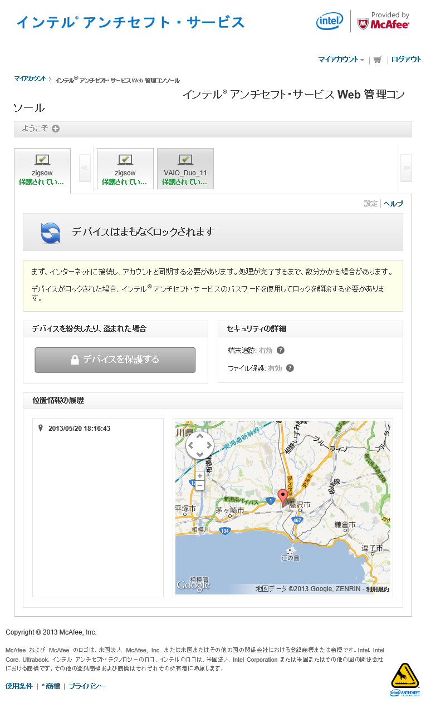Open the プライバシー footer link
Screen dimensions: 426x703
pyautogui.click(x=87, y=686)
